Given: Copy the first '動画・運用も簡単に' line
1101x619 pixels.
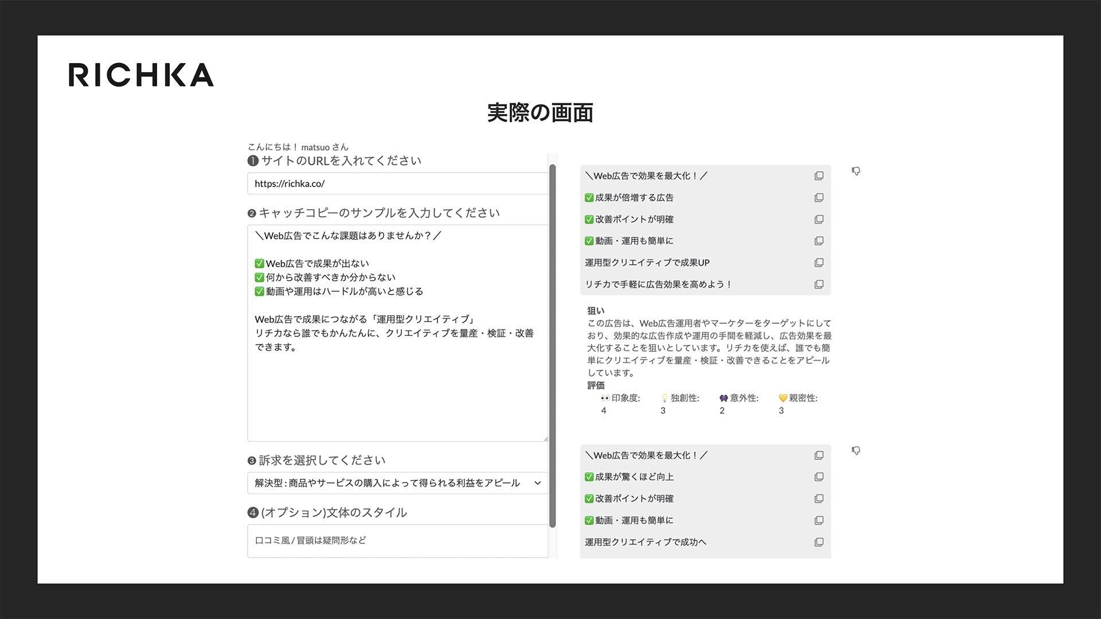Looking at the screenshot, I should coord(819,241).
